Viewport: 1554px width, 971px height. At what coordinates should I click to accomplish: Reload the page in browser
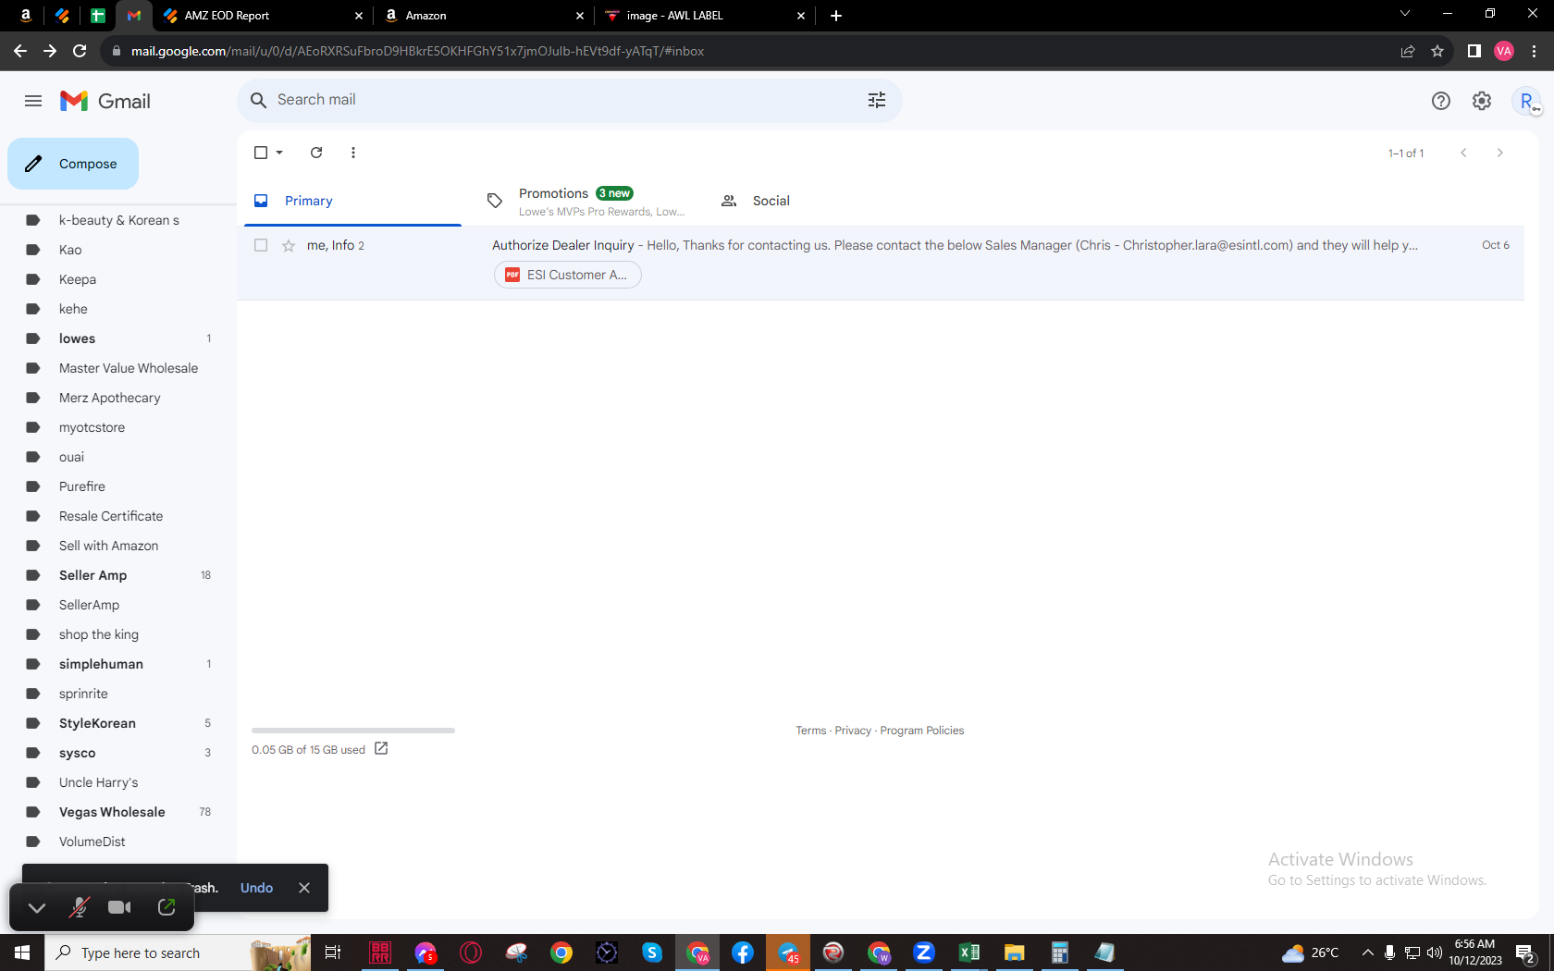coord(80,51)
